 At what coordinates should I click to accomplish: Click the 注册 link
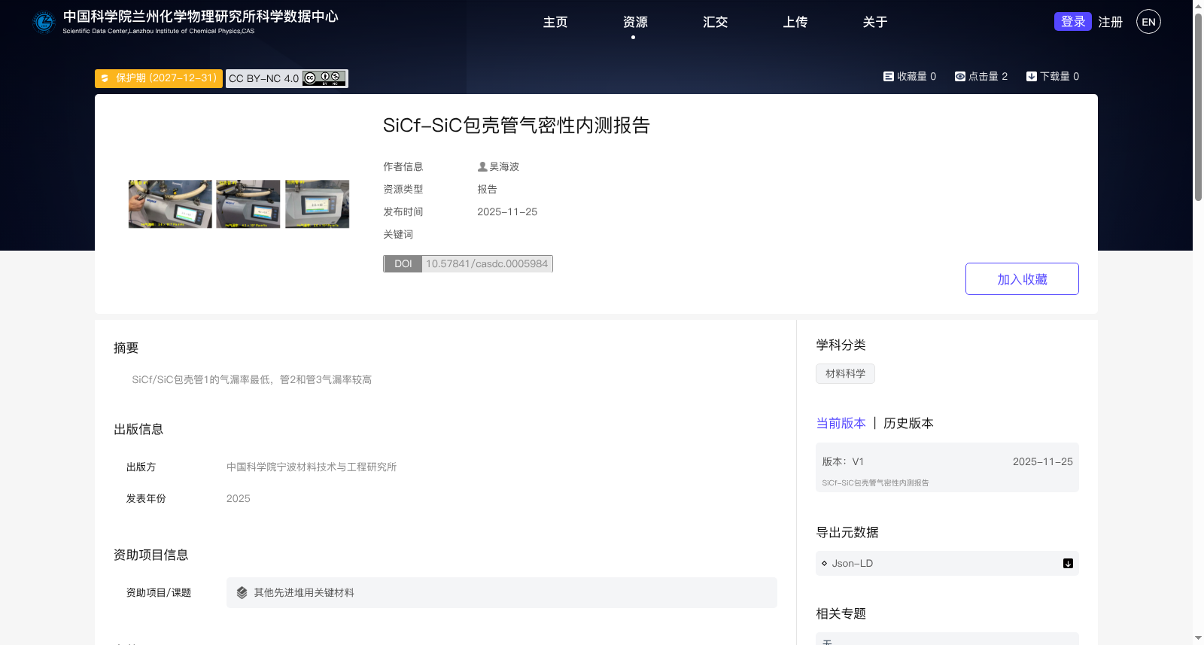(1110, 23)
